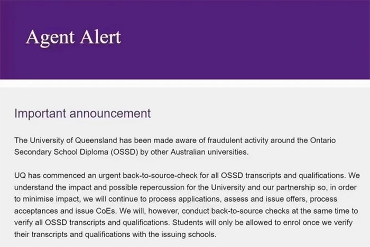
Task: Click the words fraudulent activity
Action: pyautogui.click(x=238, y=140)
